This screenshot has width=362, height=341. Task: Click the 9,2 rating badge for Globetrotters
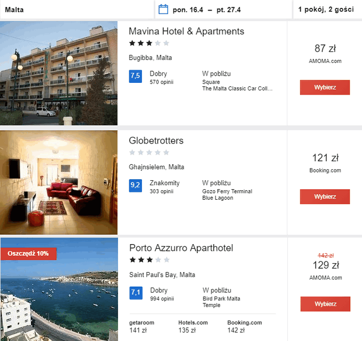coord(135,186)
